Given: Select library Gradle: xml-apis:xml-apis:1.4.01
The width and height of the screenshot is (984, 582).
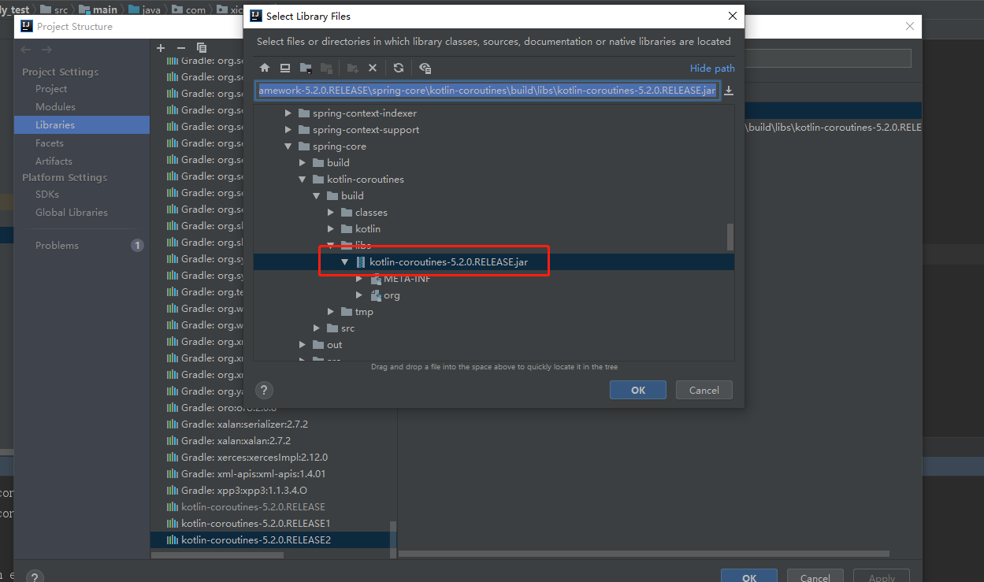Looking at the screenshot, I should pyautogui.click(x=253, y=474).
